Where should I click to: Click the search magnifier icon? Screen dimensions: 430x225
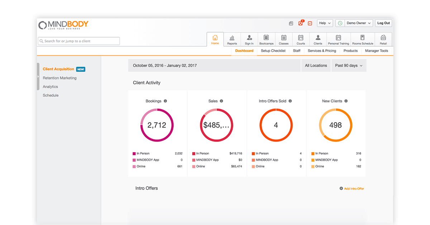point(42,41)
